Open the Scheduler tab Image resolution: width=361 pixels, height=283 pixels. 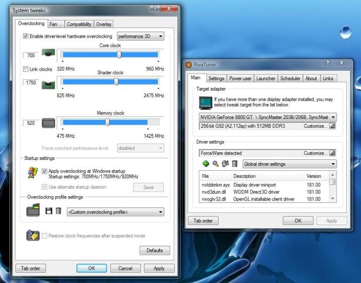point(290,78)
